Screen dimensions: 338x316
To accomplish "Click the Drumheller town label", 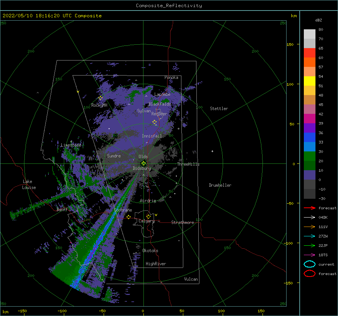I will 220,185.
